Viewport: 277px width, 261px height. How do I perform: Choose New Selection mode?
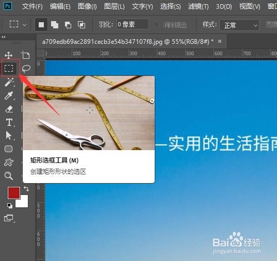click(41, 25)
